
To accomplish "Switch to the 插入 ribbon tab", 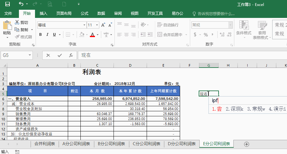I will (x=44, y=14).
